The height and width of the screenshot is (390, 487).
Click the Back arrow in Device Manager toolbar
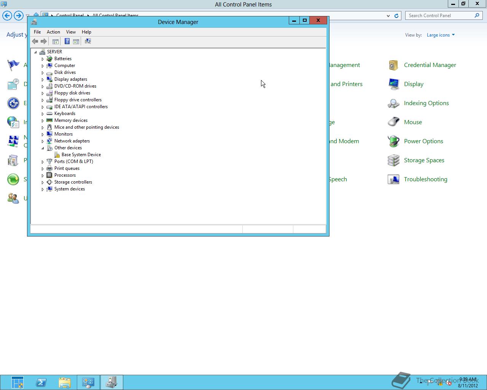coord(35,41)
